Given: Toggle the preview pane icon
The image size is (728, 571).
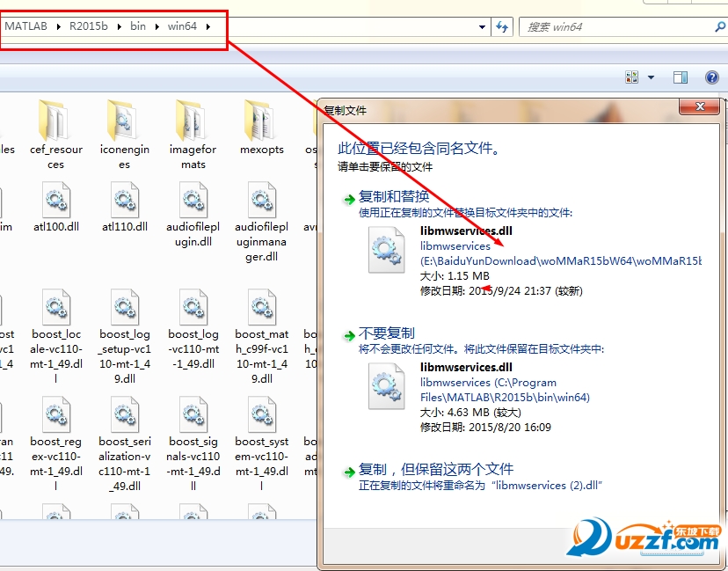Looking at the screenshot, I should 680,77.
